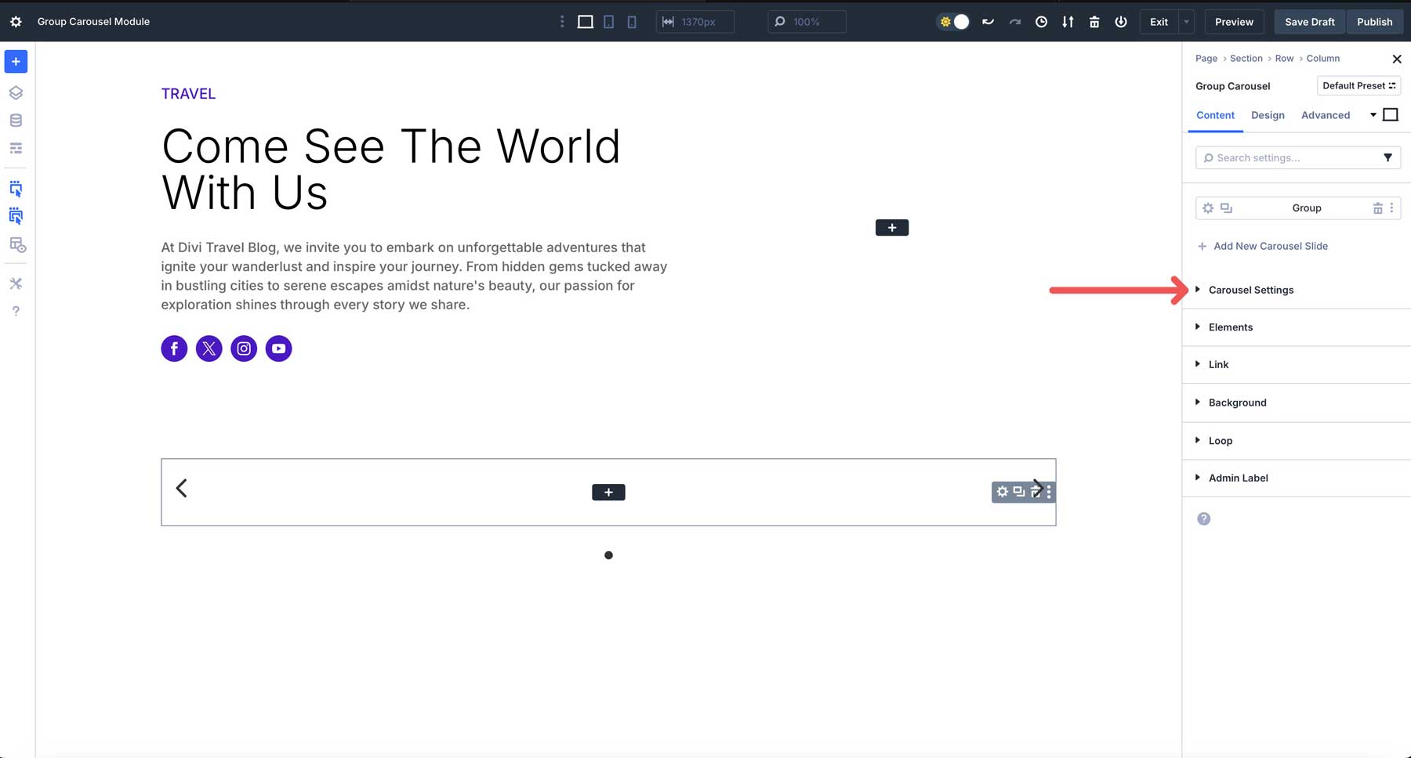Open the Advanced tab
The height and width of the screenshot is (758, 1411).
(1326, 115)
